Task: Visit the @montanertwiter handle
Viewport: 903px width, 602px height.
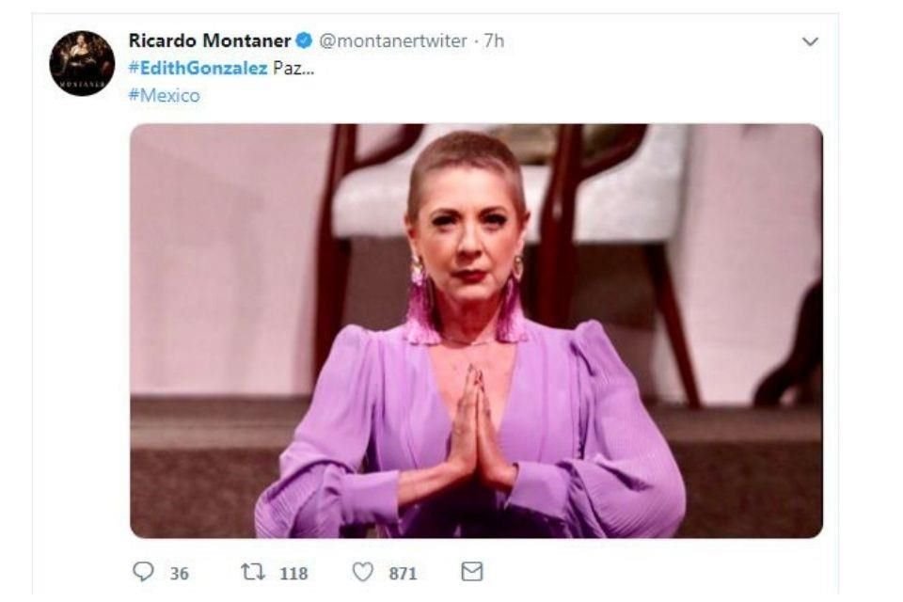Action: click(x=393, y=41)
